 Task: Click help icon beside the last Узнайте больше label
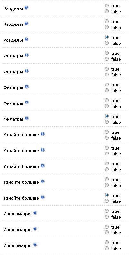pos(43,197)
